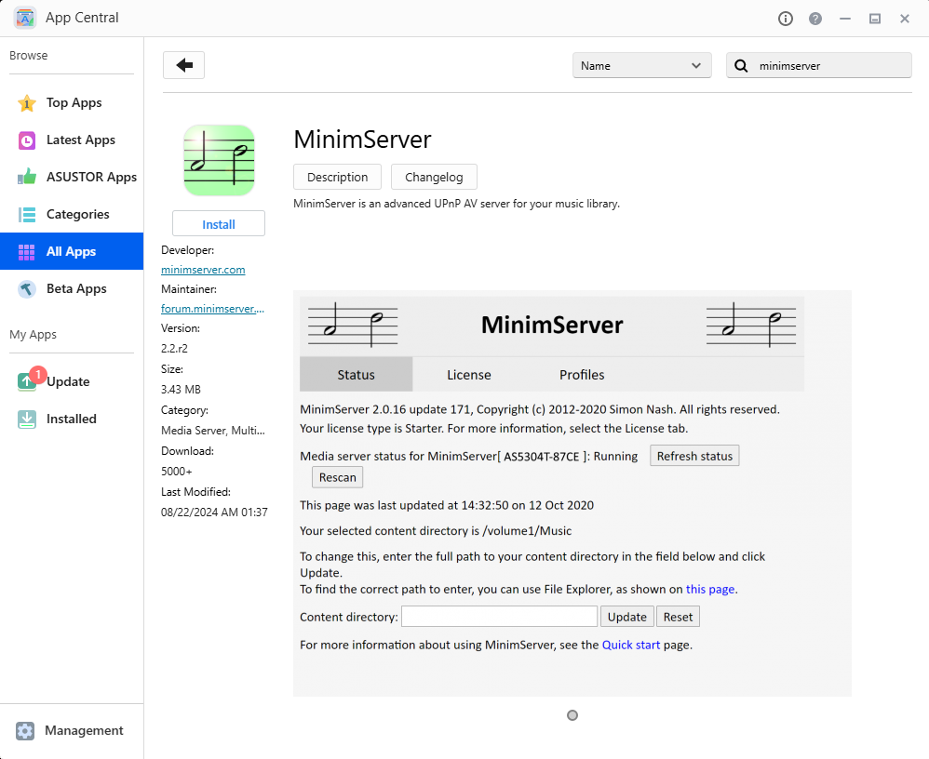Open Latest Apps in sidebar
This screenshot has width=929, height=759.
[72, 140]
